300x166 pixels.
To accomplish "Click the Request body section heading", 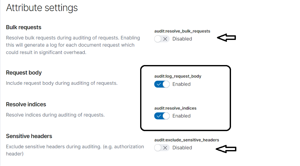I will point(24,73).
